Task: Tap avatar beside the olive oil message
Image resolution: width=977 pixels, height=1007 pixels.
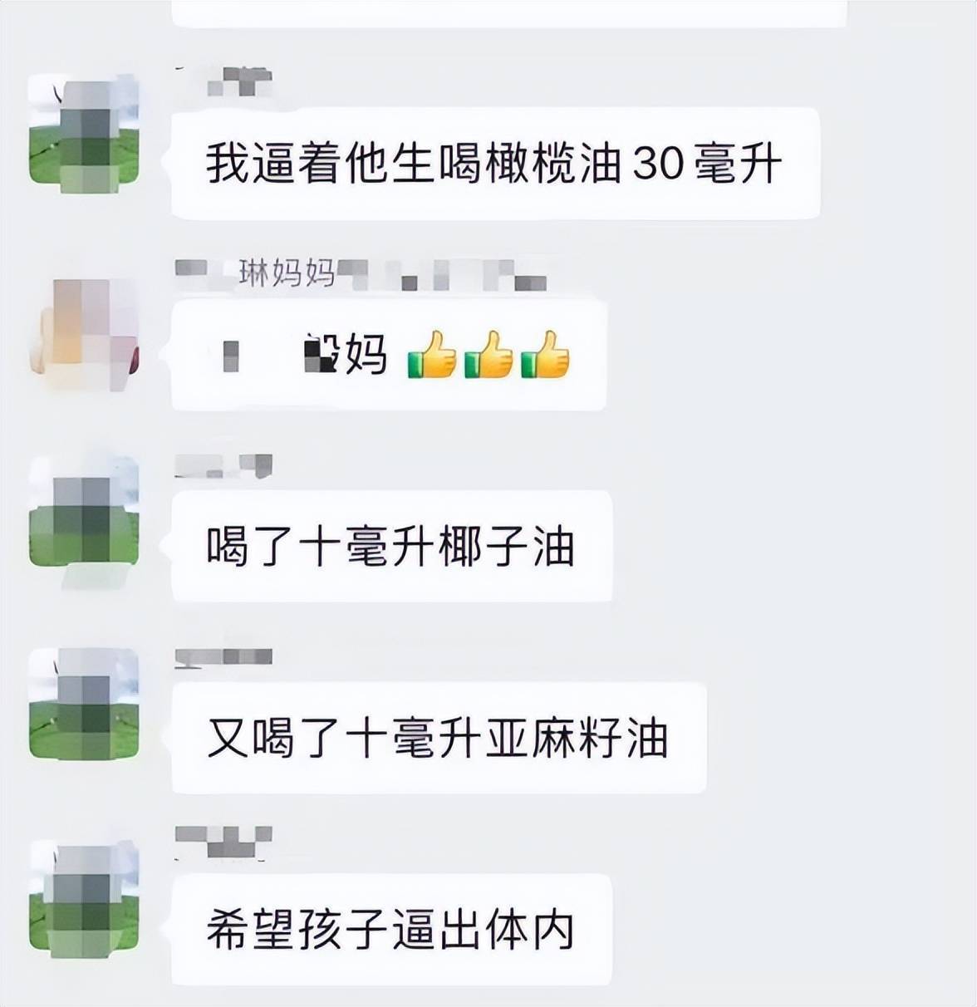Action: (84, 129)
